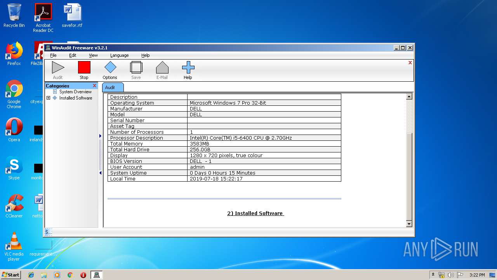The width and height of the screenshot is (497, 280).
Task: Select the '2019-07-18 15:22:17' local time value
Action: pyautogui.click(x=216, y=178)
